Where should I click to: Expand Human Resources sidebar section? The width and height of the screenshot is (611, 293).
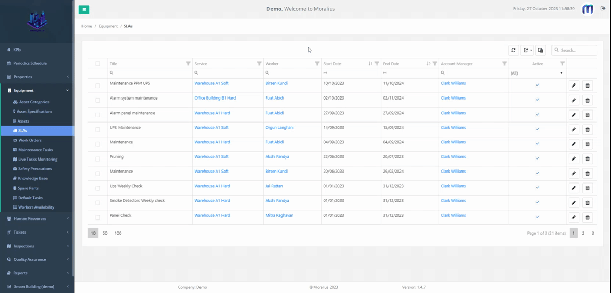click(37, 218)
